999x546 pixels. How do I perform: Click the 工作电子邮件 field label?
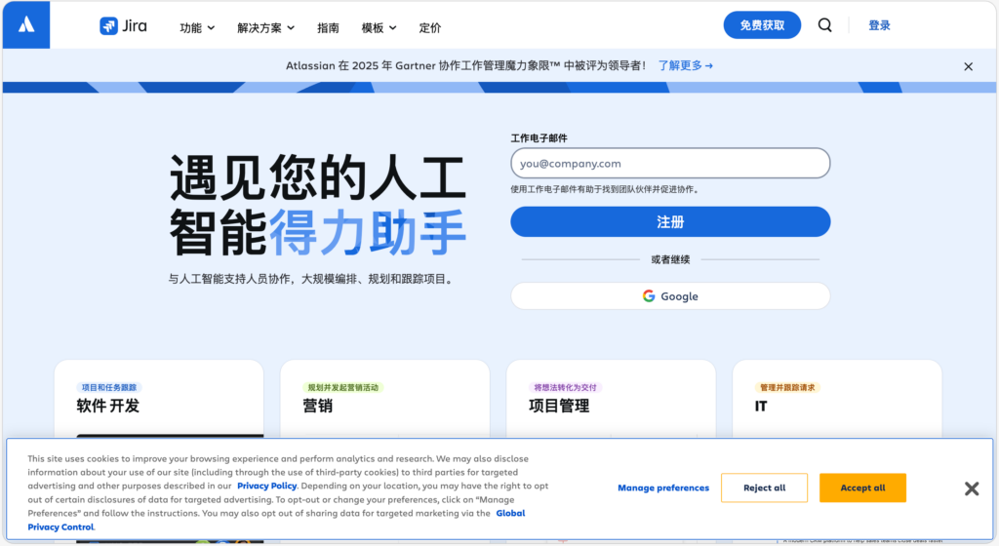[539, 138]
